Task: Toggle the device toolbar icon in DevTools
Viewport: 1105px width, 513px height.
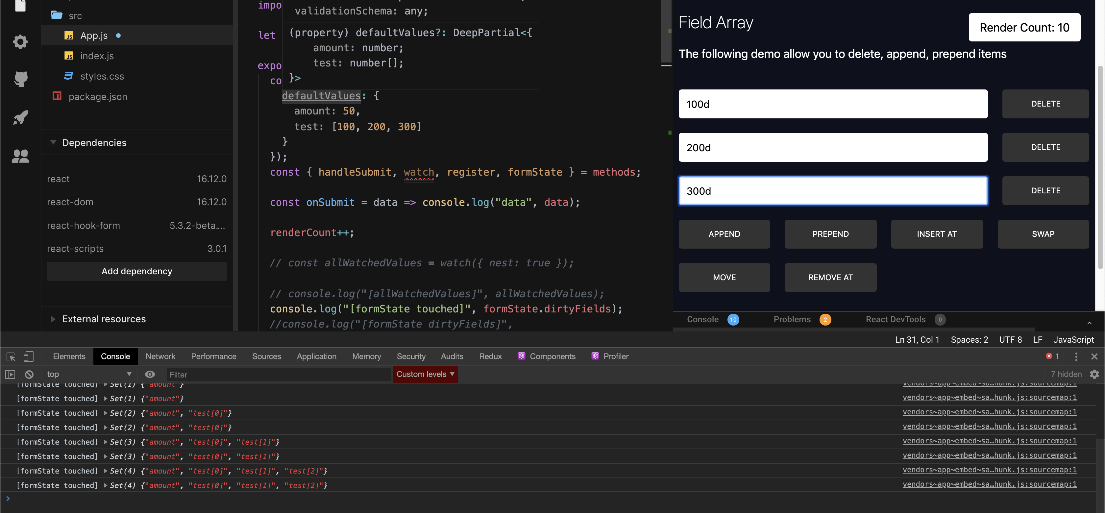Action: click(28, 356)
